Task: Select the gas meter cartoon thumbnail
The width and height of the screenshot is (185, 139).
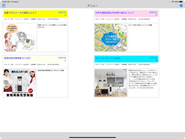Action: (20, 38)
